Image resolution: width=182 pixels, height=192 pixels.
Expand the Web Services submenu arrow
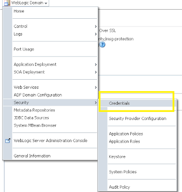tap(96, 87)
